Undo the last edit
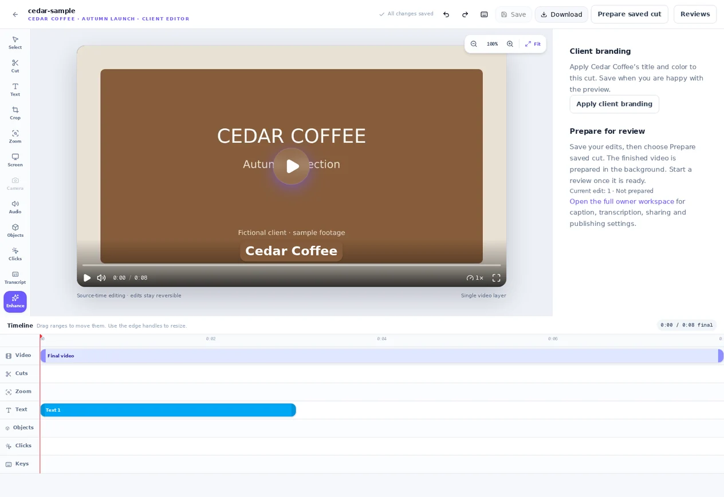 (x=446, y=14)
